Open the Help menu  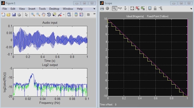click(x=80, y=9)
